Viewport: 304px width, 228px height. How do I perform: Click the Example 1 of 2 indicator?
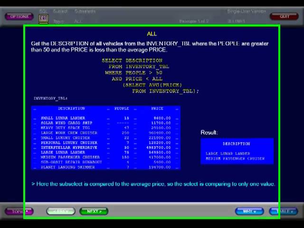click(x=194, y=21)
